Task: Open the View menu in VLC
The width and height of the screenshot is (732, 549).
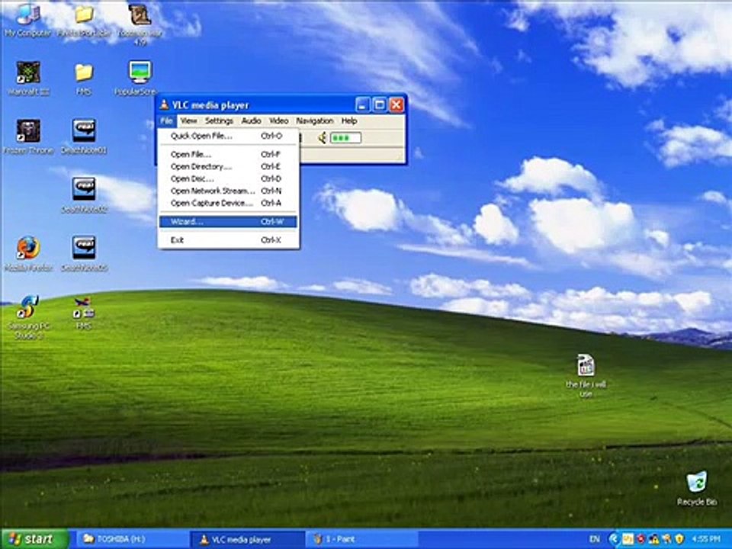Action: coord(188,121)
